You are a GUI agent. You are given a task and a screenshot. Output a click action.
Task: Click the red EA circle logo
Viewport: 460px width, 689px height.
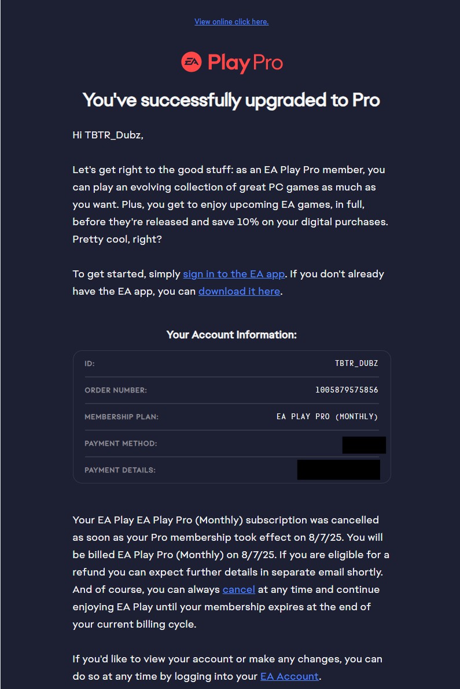pos(191,62)
